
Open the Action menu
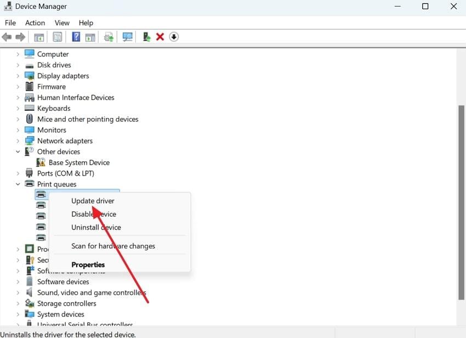(35, 22)
